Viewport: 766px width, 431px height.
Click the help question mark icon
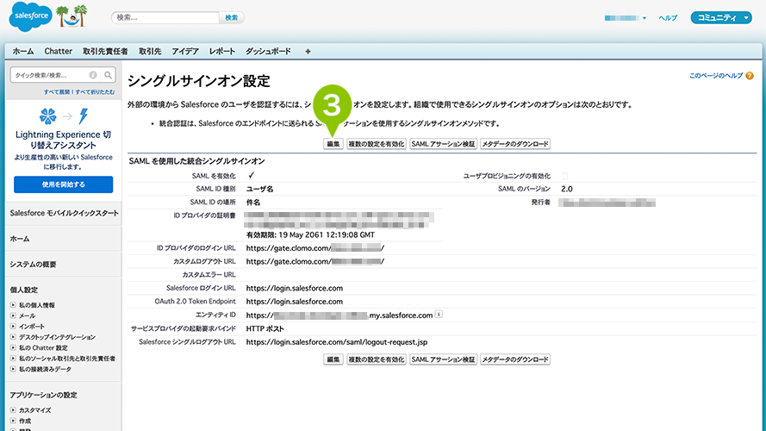tap(750, 76)
